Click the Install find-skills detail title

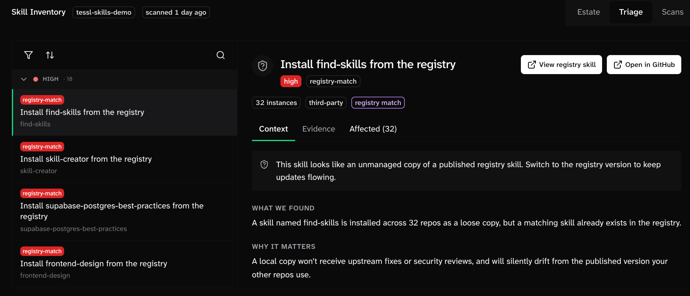point(368,64)
